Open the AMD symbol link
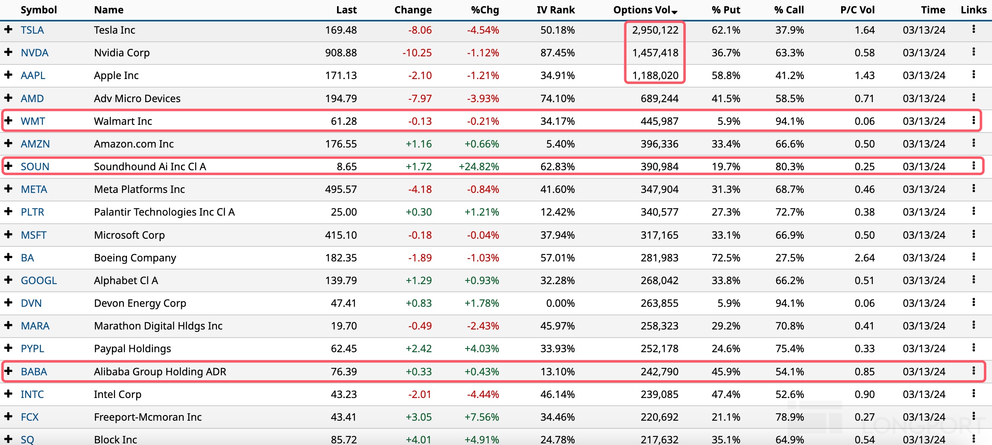 tap(32, 98)
